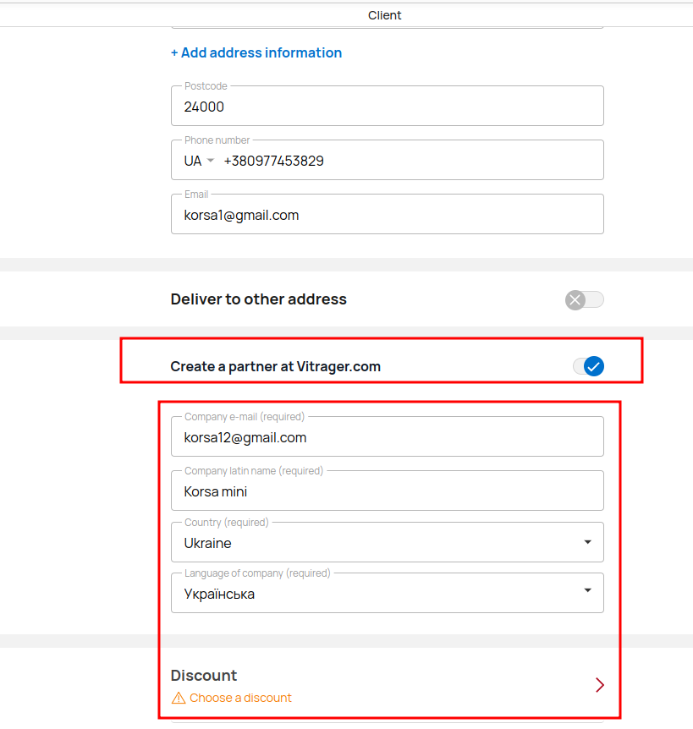Viewport: 693px width, 729px height.
Task: Open Discount via red chevron arrow
Action: (x=600, y=685)
